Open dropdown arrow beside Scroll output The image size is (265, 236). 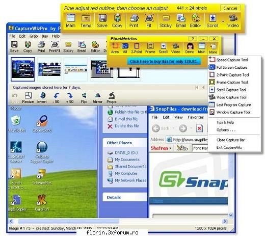coord(223,21)
